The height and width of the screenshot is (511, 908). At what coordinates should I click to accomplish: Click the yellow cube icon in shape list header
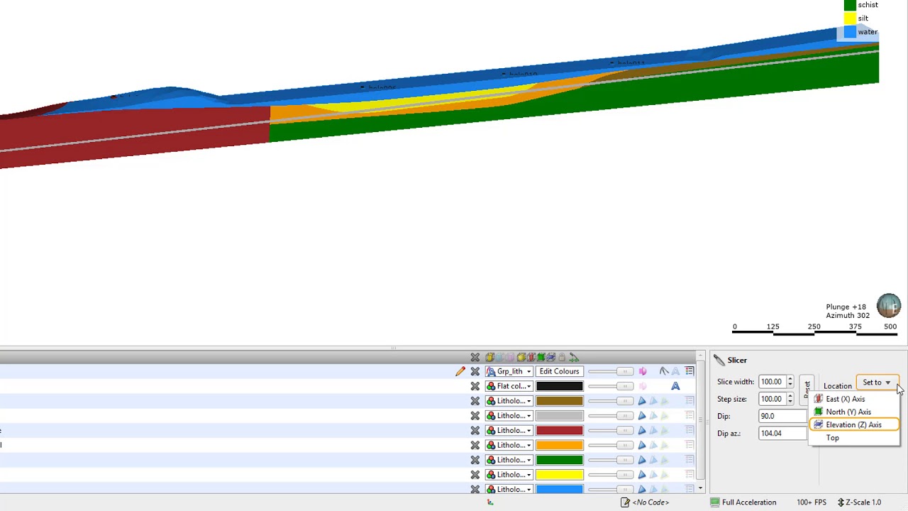point(489,357)
